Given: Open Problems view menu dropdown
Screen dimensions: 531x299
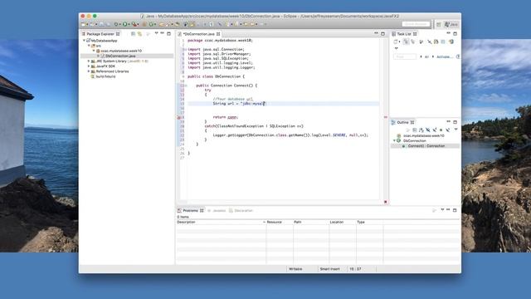Looking at the screenshot, I should 442,210.
